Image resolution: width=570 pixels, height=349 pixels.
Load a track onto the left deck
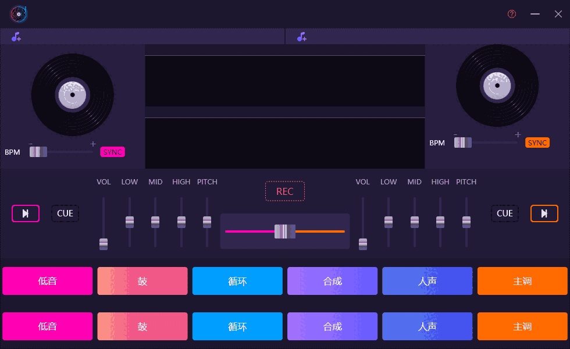click(x=16, y=36)
